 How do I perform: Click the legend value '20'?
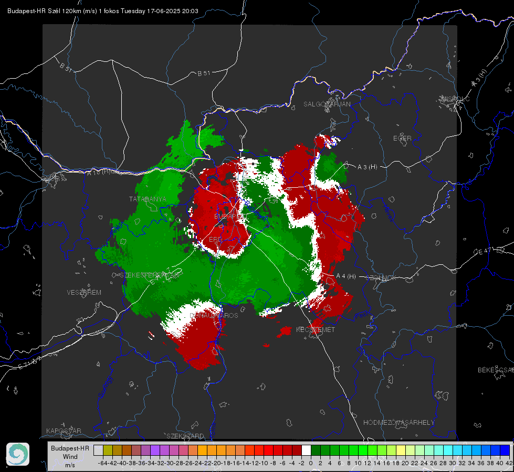[x=405, y=463]
